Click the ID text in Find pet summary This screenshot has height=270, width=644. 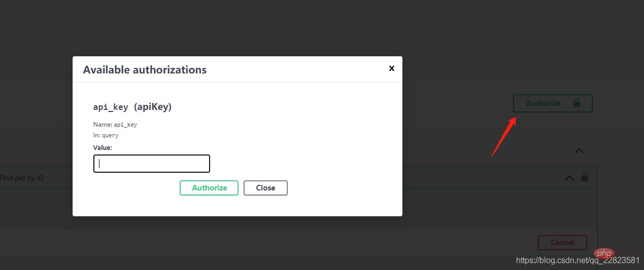[x=40, y=178]
